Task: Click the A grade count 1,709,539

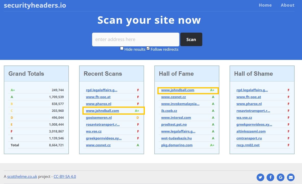Action: [x=56, y=97]
